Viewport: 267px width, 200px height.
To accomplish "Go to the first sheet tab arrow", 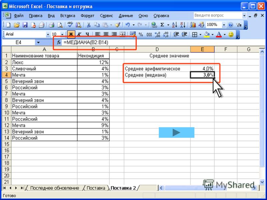I will click(x=5, y=188).
